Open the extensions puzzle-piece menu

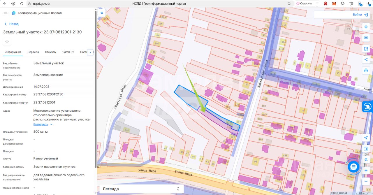pyautogui.click(x=343, y=4)
